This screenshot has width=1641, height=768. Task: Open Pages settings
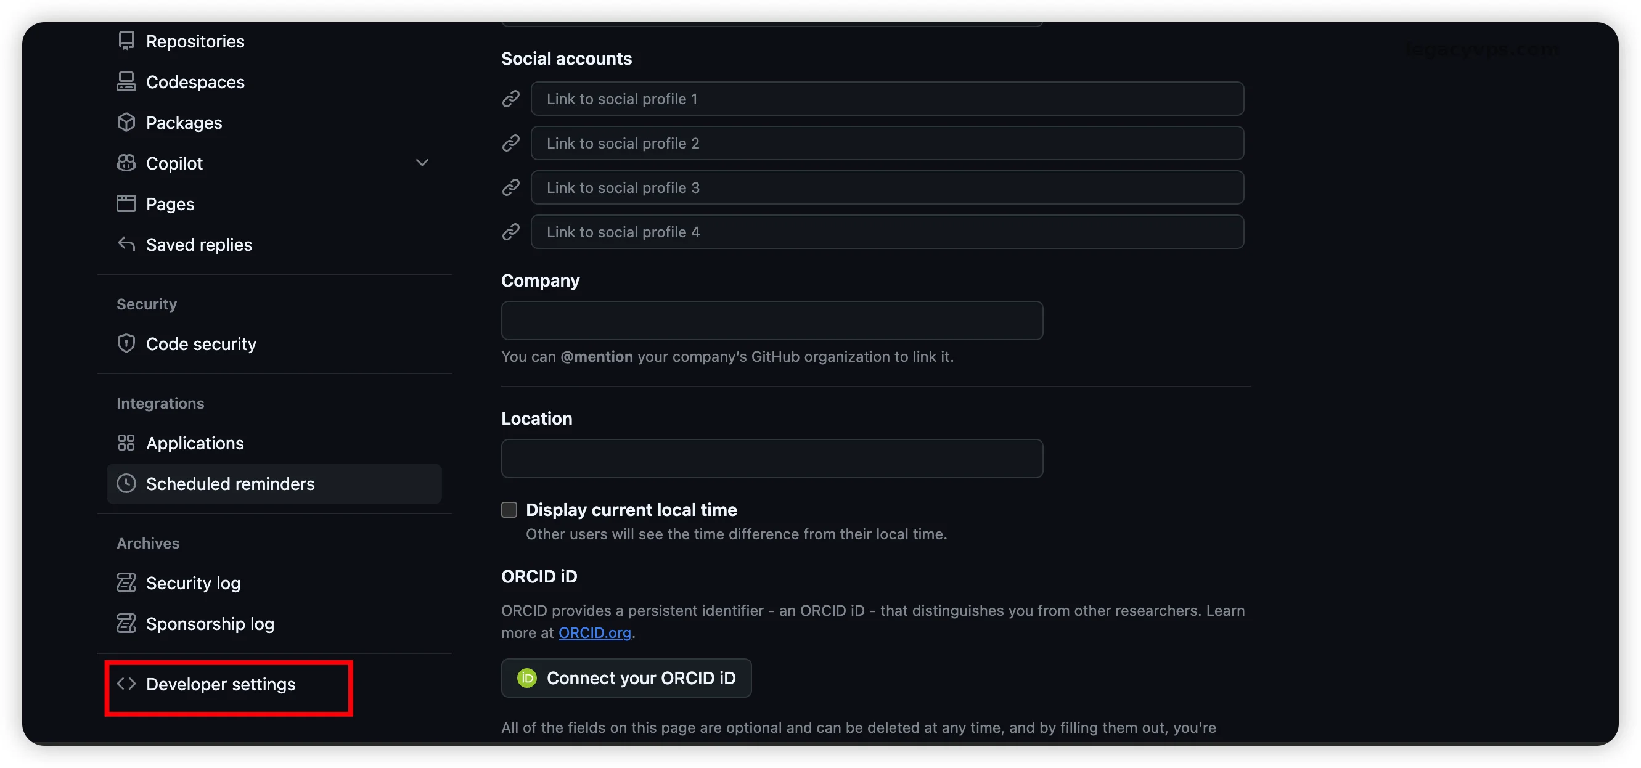pos(274,204)
